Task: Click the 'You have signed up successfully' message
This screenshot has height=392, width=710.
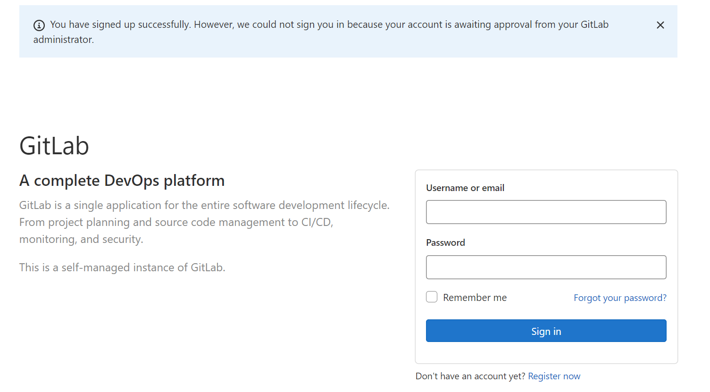Action: pos(321,32)
